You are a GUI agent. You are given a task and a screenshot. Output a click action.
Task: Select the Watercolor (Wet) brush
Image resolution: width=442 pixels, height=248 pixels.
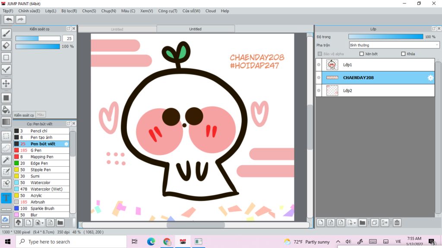(x=41, y=189)
